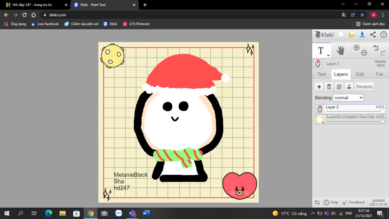Reload the kleki.com page
Viewport: 389px width, 219px height.
tap(24, 15)
